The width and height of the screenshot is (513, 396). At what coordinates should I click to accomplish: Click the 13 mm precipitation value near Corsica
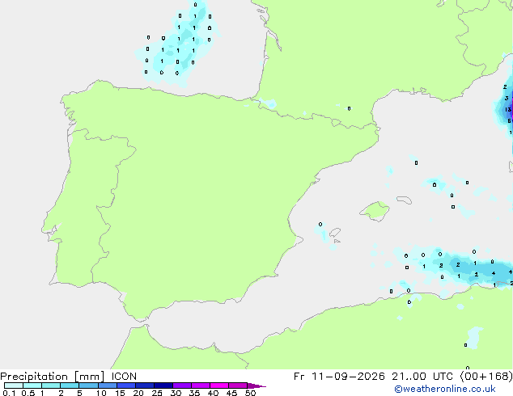pos(508,109)
